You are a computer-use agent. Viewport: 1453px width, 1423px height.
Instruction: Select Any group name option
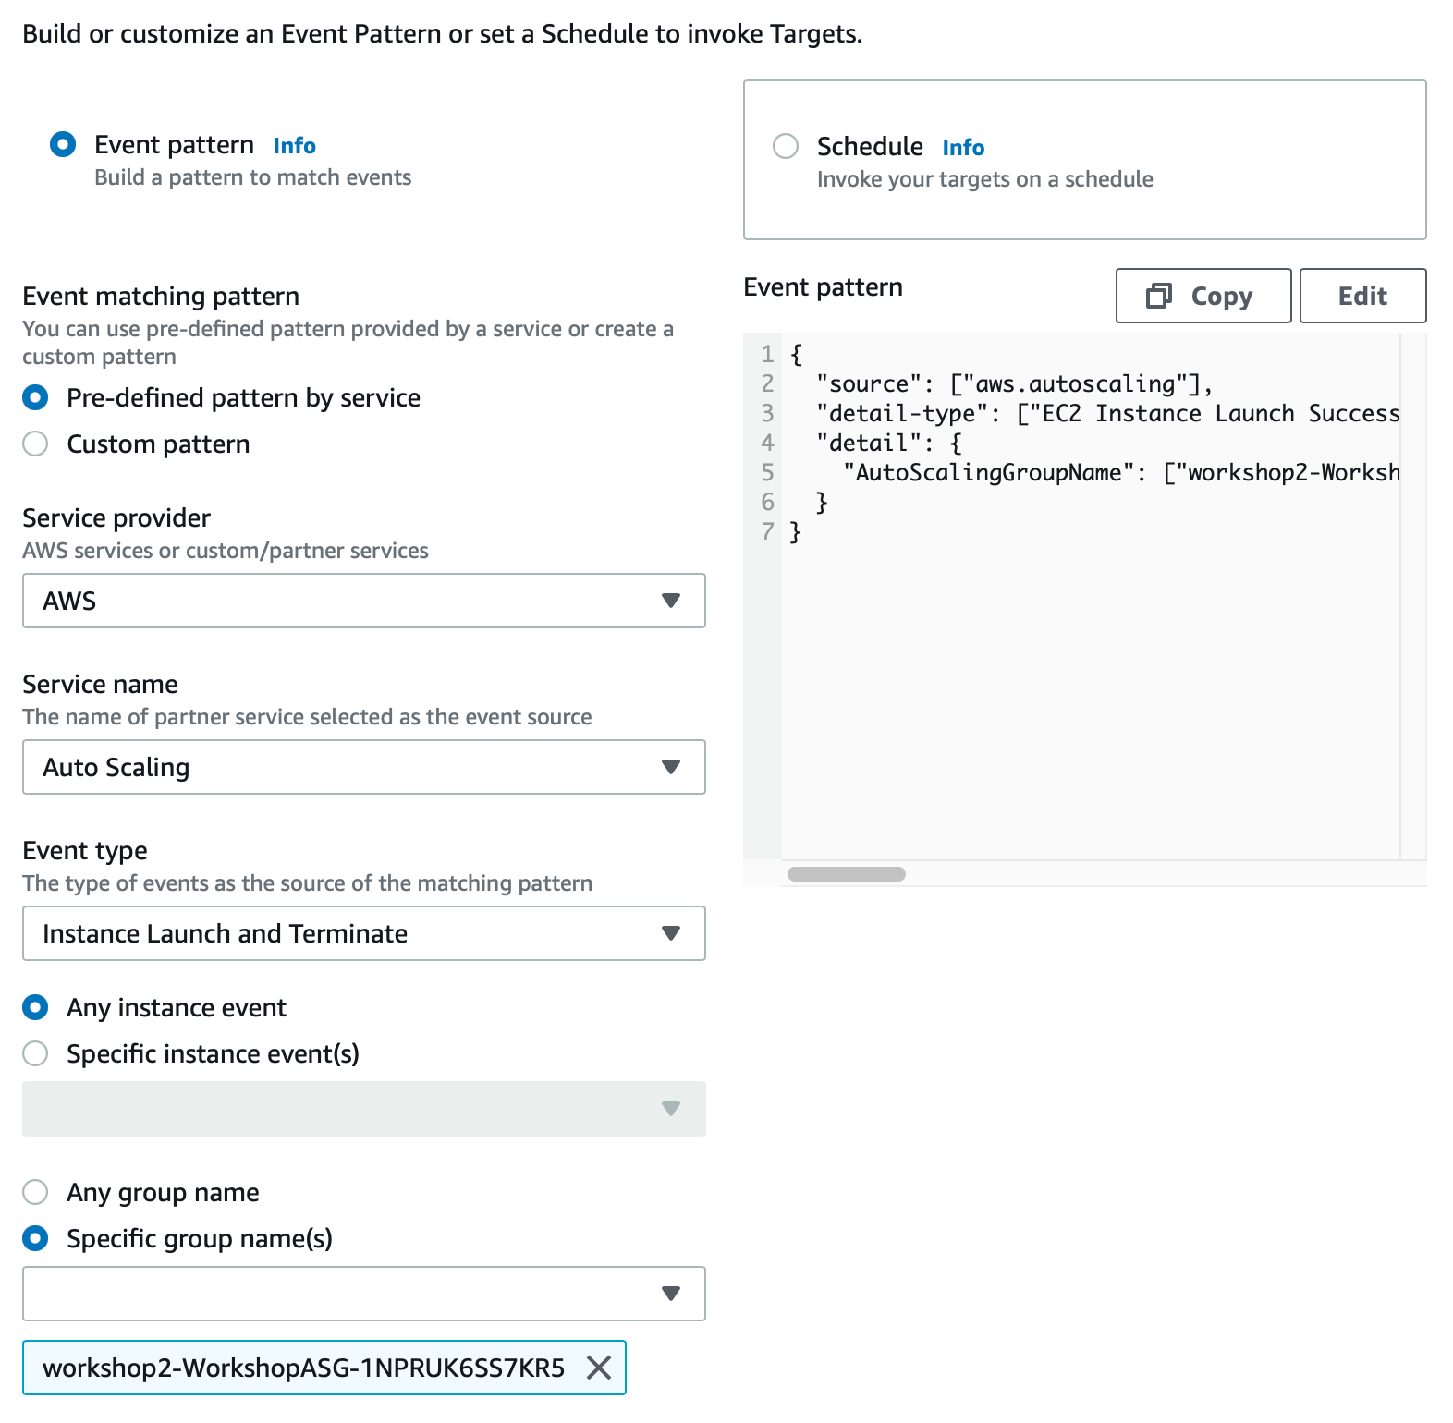[x=35, y=1192]
